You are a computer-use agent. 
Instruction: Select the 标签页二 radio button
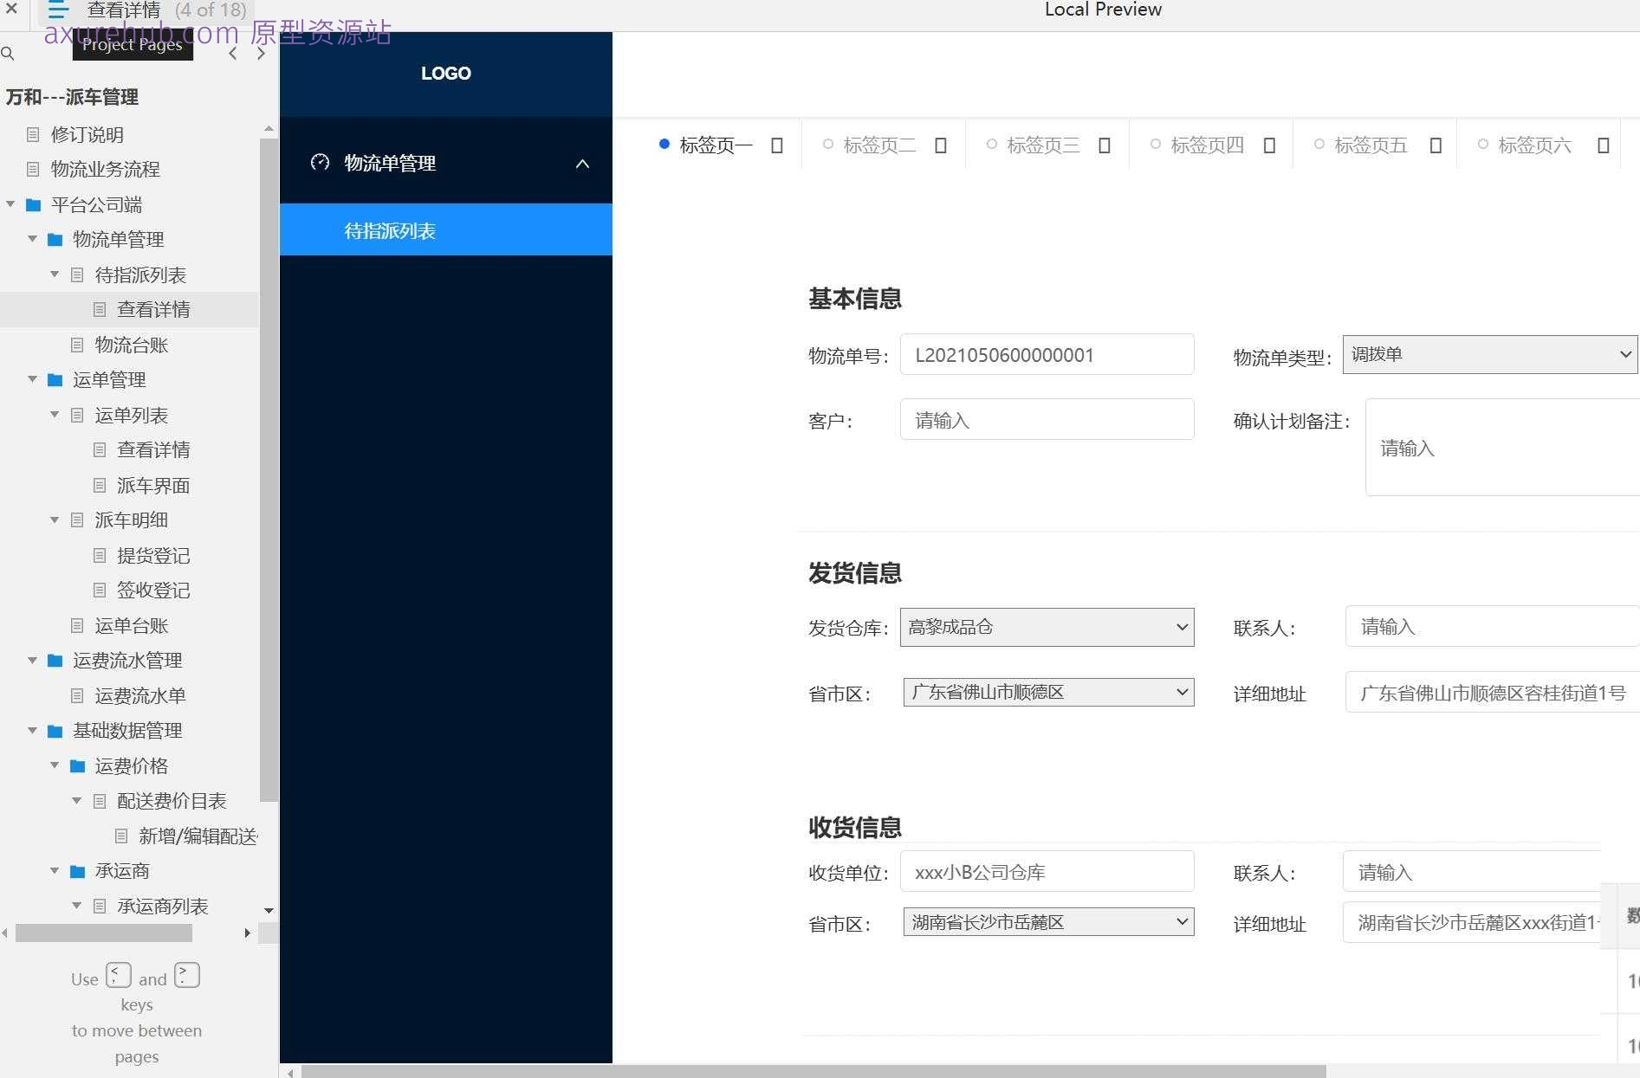pyautogui.click(x=827, y=144)
